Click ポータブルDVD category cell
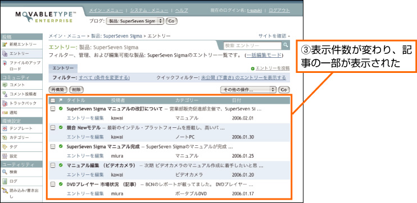 [191, 193]
